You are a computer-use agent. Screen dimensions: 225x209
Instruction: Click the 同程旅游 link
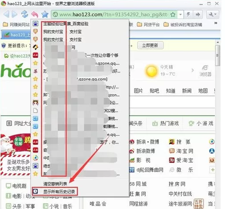tap(139, 204)
